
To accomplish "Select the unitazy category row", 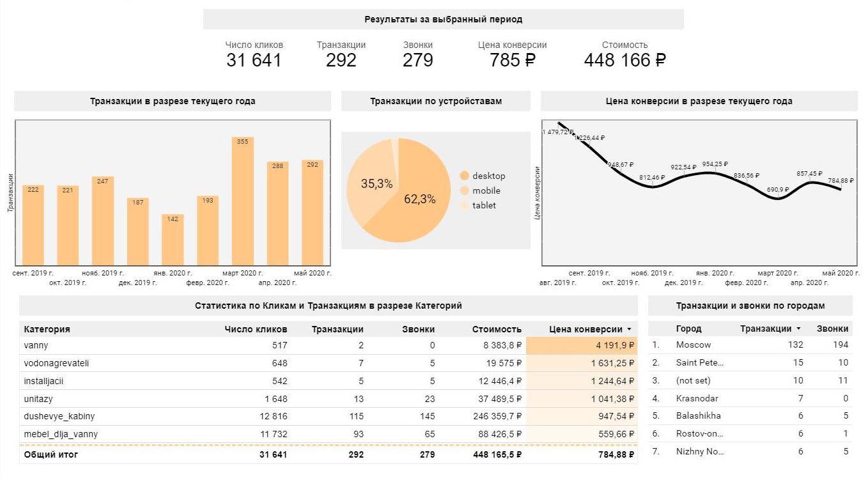I will pos(329,399).
